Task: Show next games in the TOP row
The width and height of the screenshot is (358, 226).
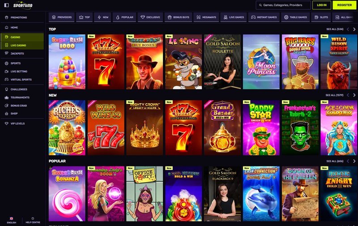Action: click(x=354, y=29)
